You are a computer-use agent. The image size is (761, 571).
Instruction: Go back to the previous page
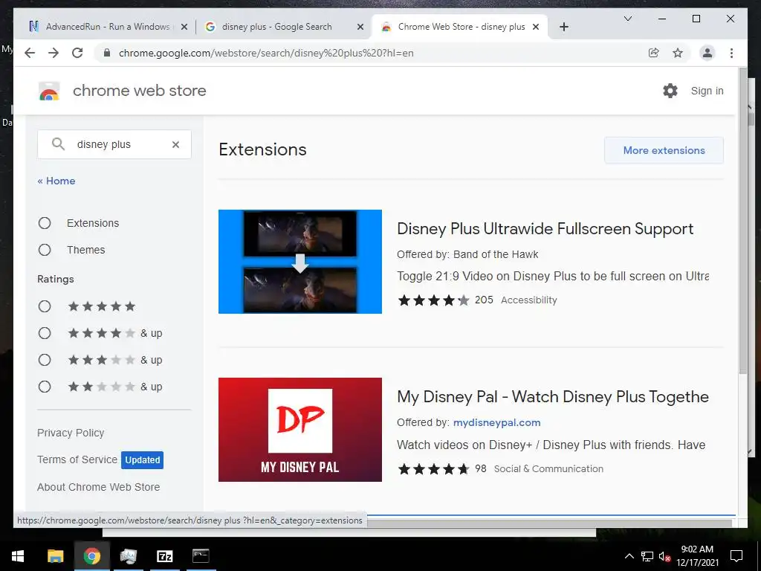pos(30,53)
